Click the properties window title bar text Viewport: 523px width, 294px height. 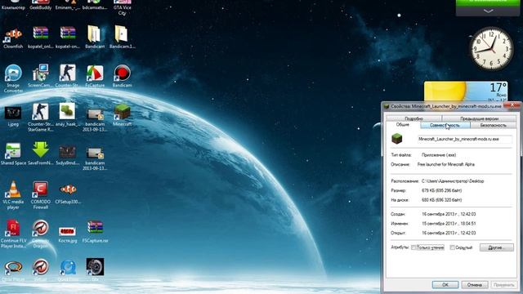446,106
